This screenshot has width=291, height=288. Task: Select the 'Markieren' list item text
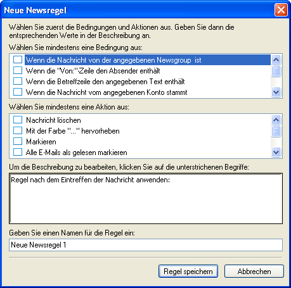pos(41,142)
